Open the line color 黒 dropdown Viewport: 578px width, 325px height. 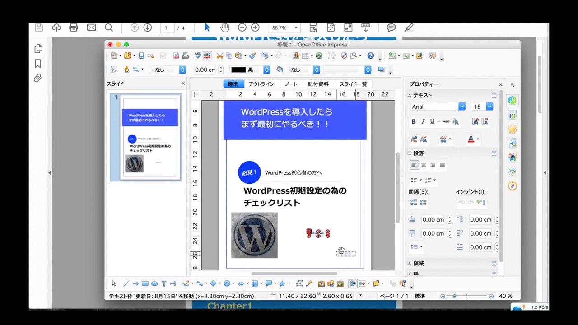click(266, 70)
